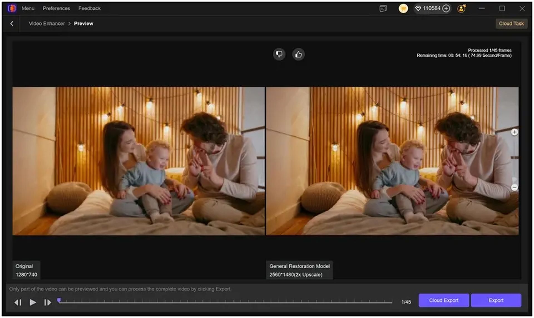The height and width of the screenshot is (318, 534).
Task: Open the user account profile icon
Action: (461, 9)
